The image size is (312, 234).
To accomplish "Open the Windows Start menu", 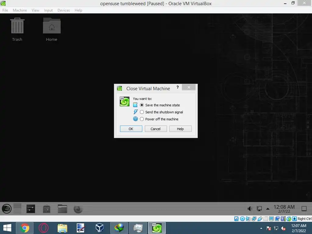I will pyautogui.click(x=7, y=228).
